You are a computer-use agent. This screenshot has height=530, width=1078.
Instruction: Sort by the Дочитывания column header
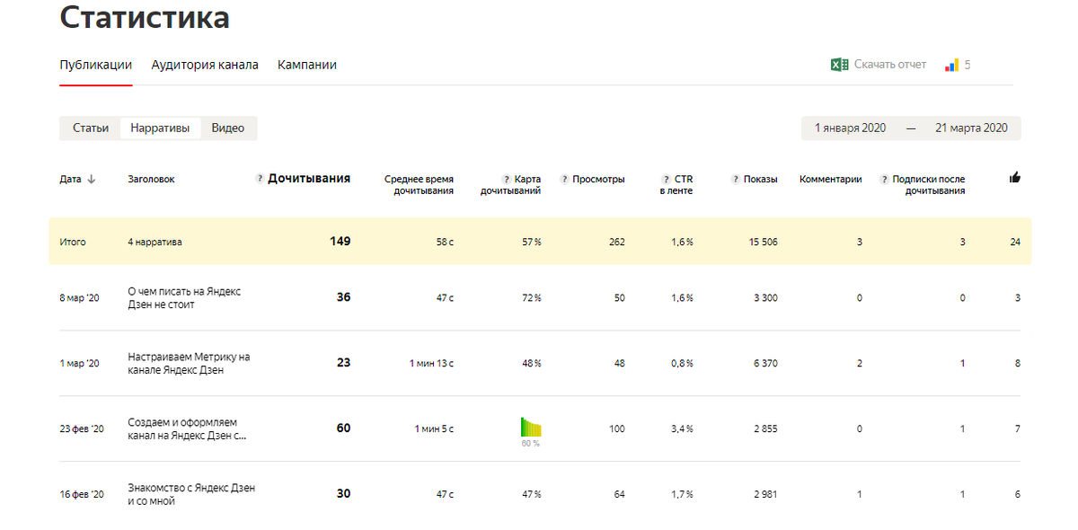point(309,179)
